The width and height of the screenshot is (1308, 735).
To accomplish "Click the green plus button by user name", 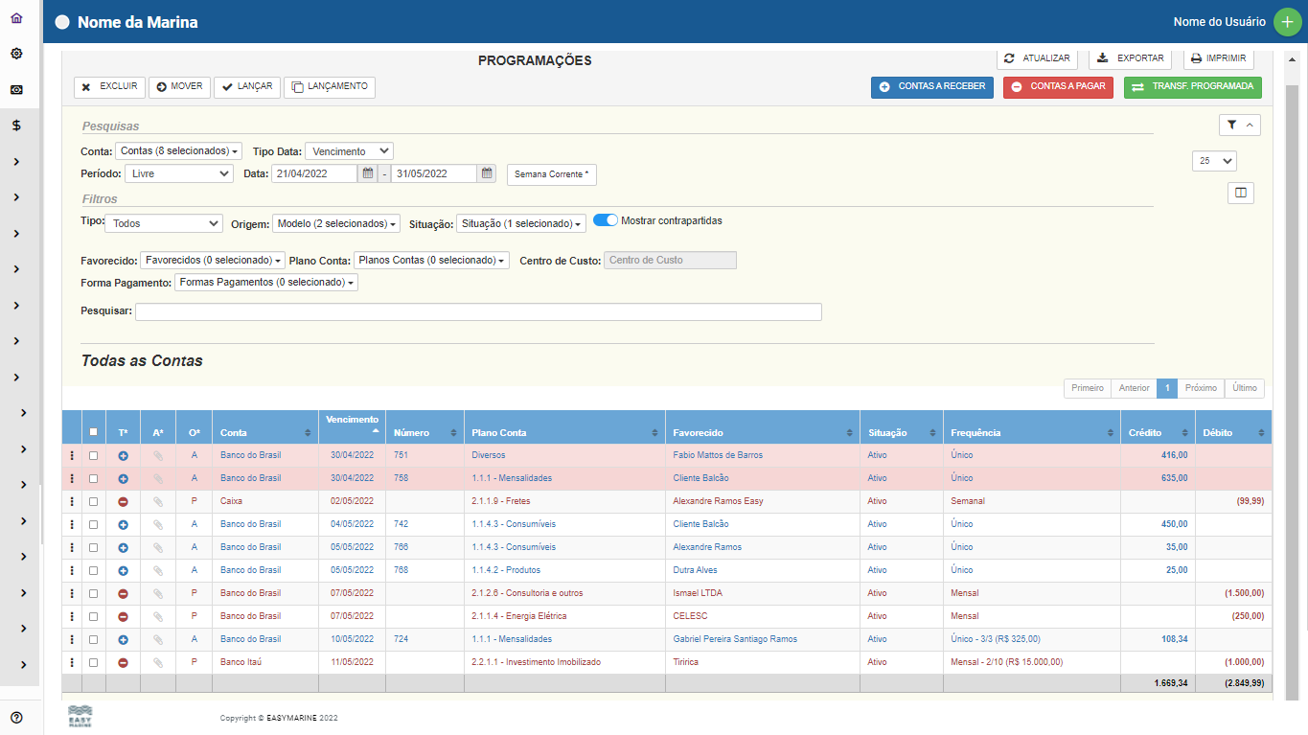I will [1287, 22].
